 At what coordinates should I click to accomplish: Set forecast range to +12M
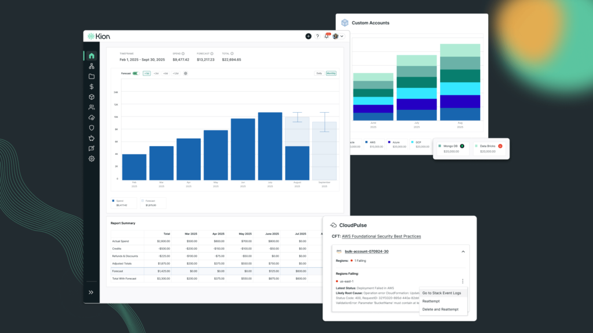[175, 73]
